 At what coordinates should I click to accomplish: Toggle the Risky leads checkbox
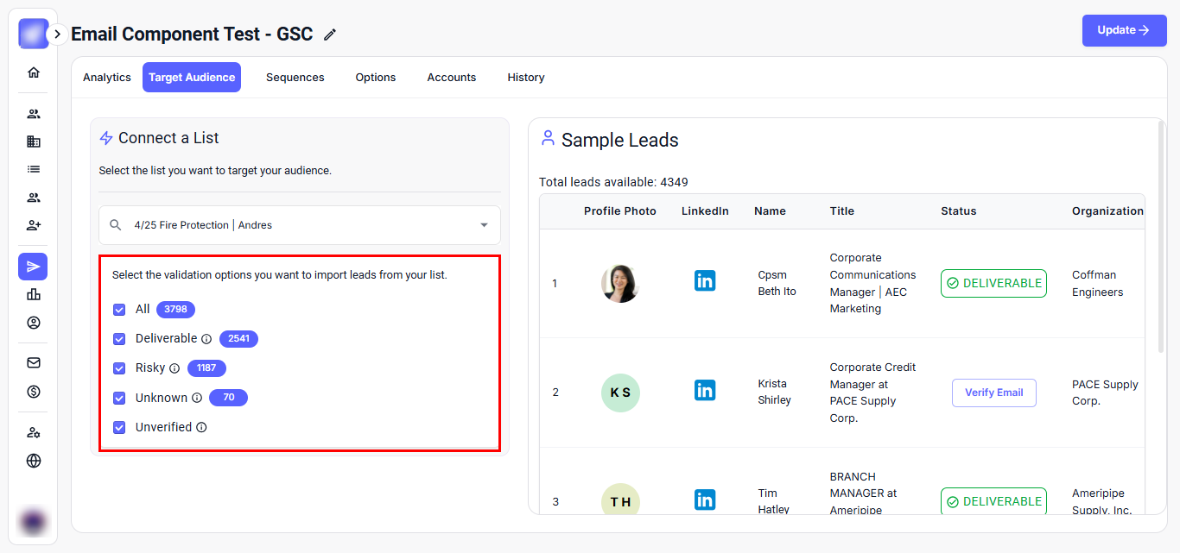(120, 368)
